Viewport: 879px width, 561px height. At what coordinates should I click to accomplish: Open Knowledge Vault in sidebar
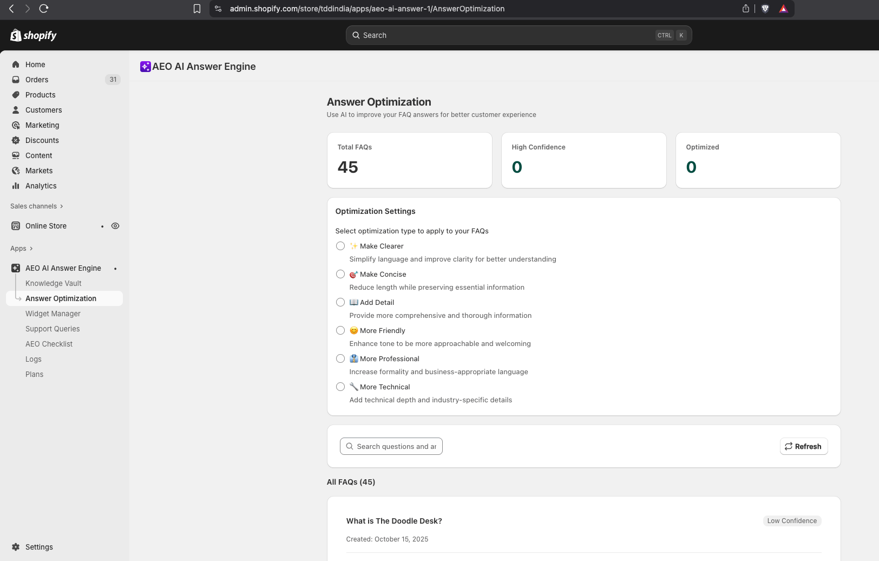pyautogui.click(x=53, y=283)
